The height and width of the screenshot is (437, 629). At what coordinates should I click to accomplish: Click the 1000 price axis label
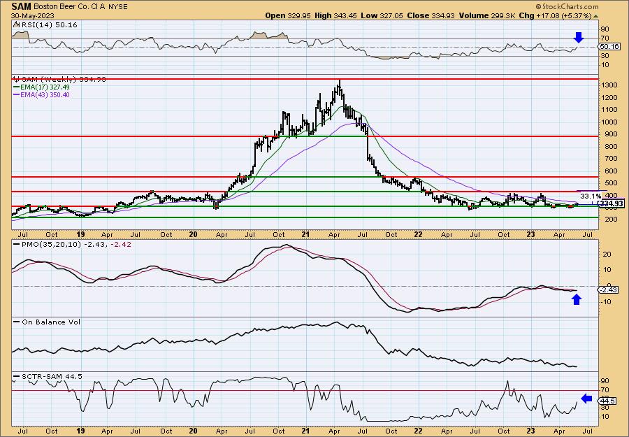point(608,122)
